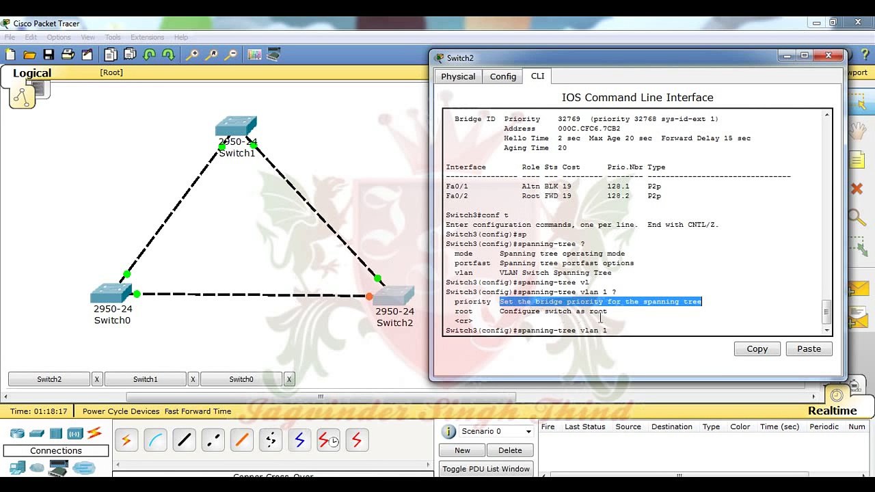
Task: Click Toggle PDU List Window button
Action: pos(486,469)
